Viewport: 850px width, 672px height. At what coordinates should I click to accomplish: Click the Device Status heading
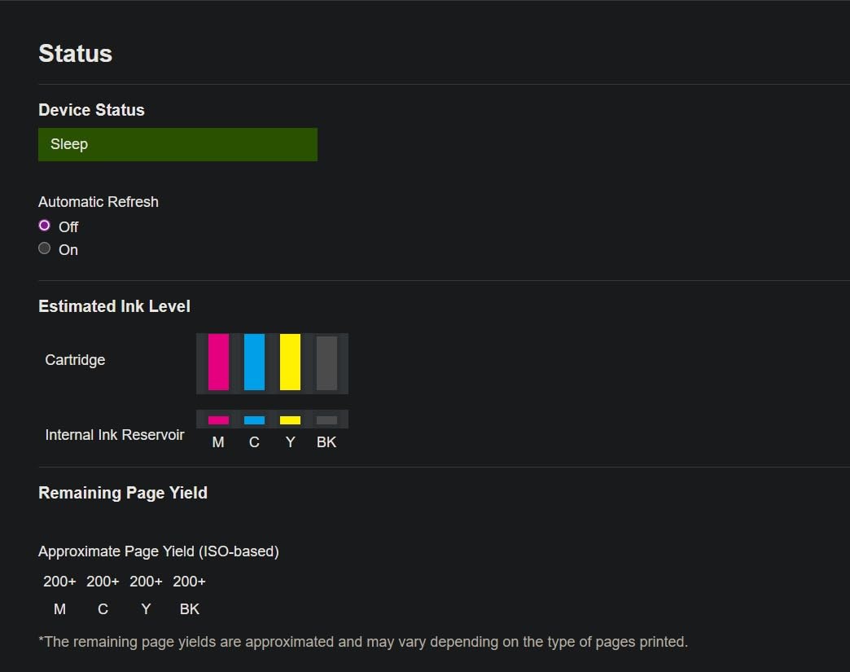tap(91, 110)
